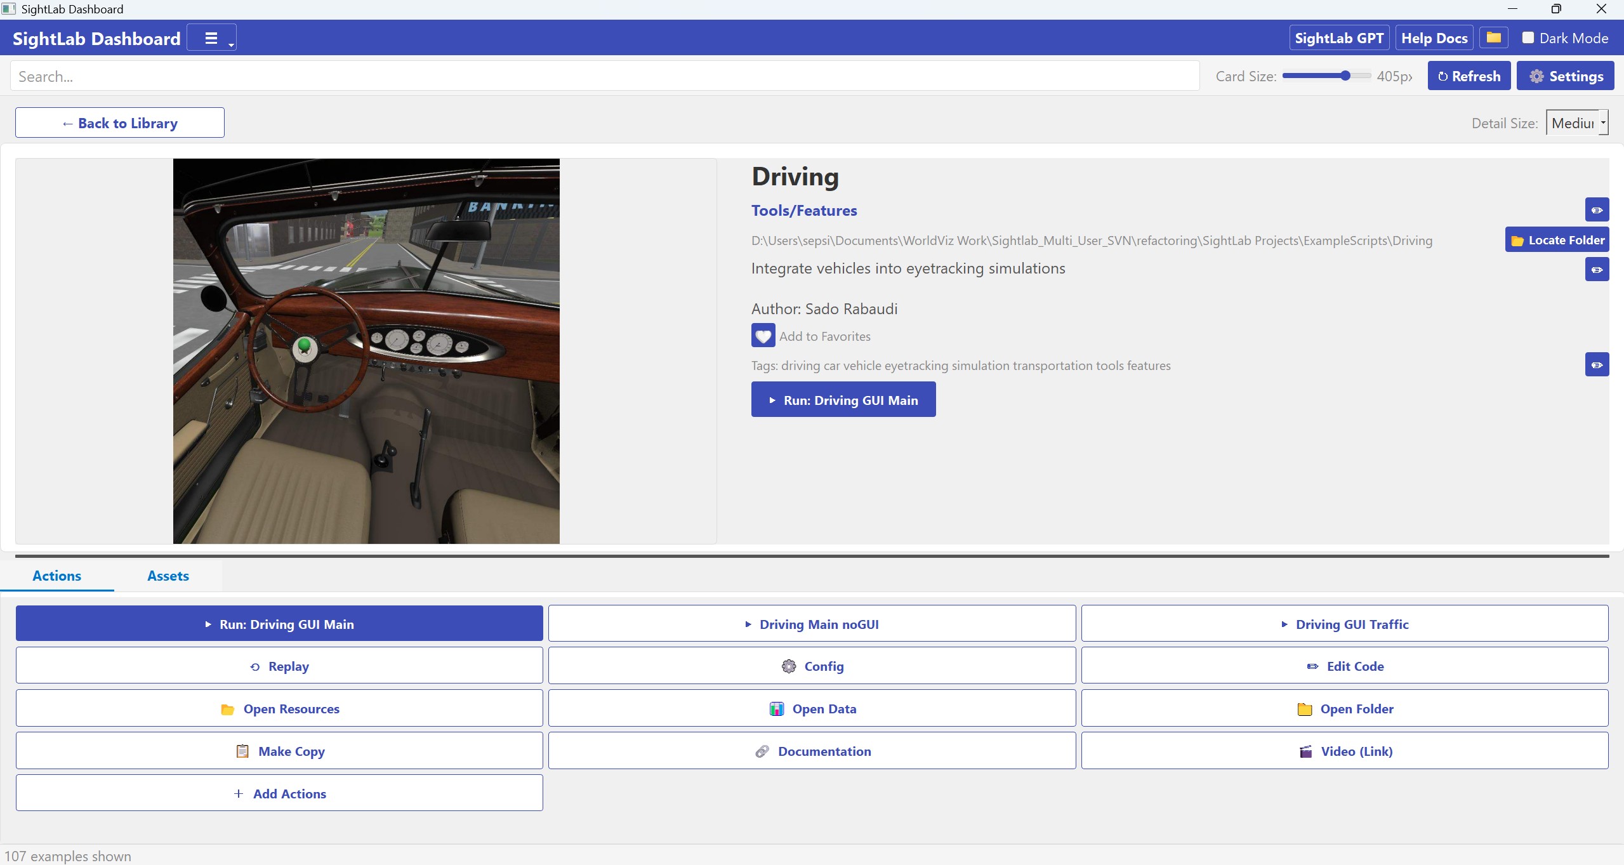Click the heart Add to Favorites icon

(763, 336)
